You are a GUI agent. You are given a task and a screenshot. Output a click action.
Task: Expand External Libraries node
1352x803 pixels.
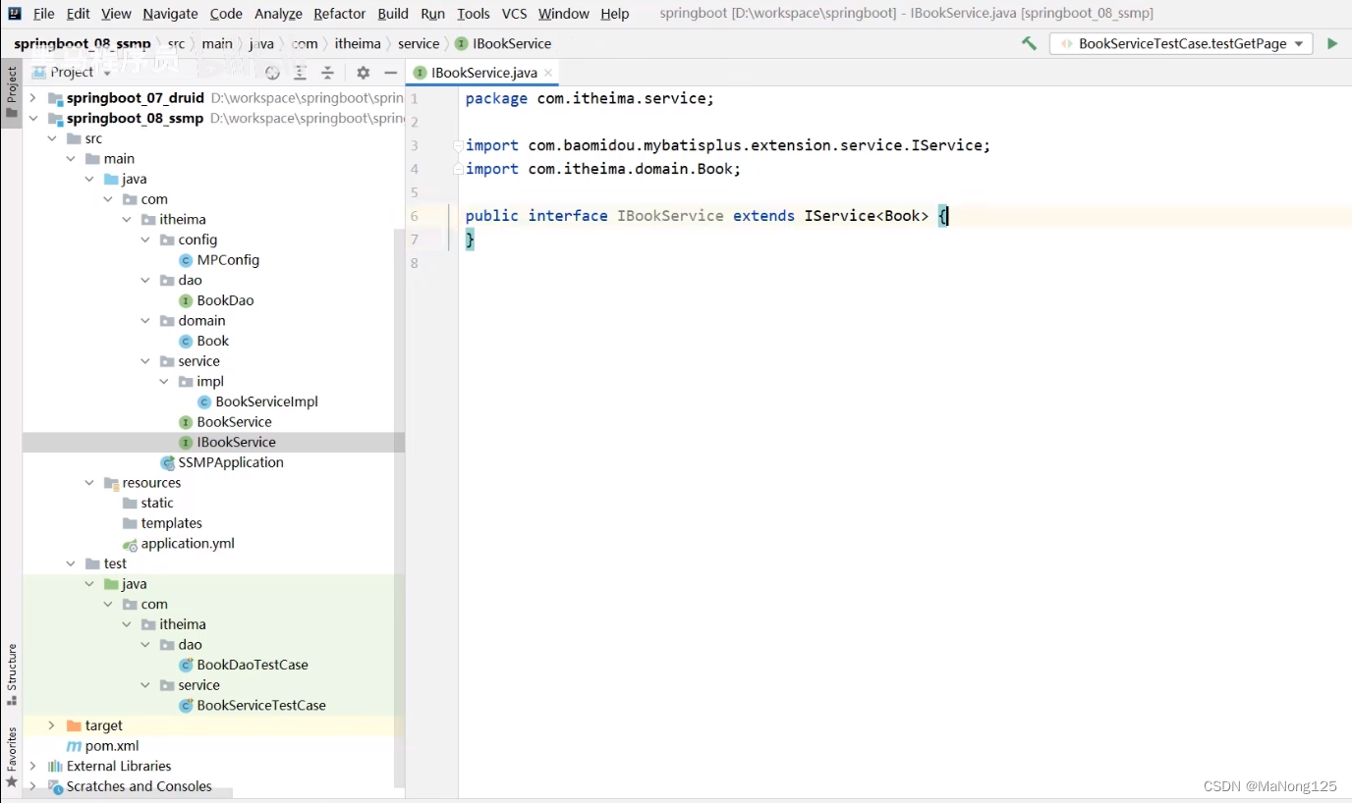(x=33, y=766)
